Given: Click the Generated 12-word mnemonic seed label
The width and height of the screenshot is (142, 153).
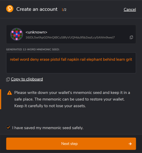Looking at the screenshot, I should [x=33, y=49].
